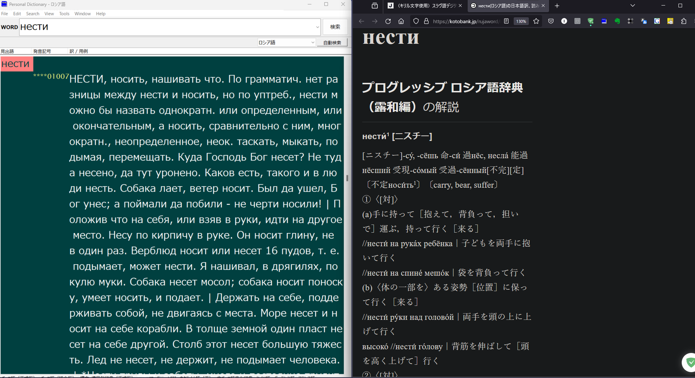Reload the kotobank page
695x378 pixels.
pos(388,21)
